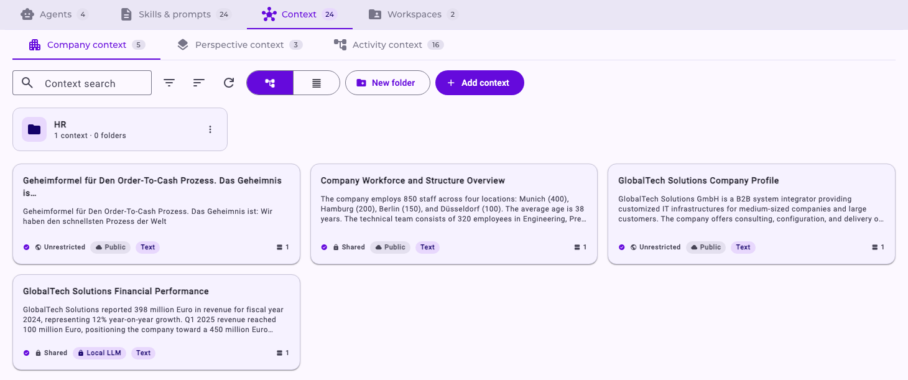Image resolution: width=908 pixels, height=380 pixels.
Task: Click the Context network icon
Action: (x=269, y=14)
